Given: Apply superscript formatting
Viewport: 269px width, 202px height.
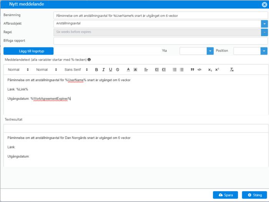Looking at the screenshot, I should 217,69.
